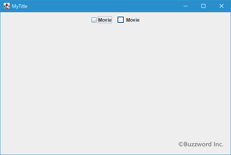Maximize the MyTitle window
Image resolution: width=231 pixels, height=155 pixels.
click(x=203, y=6)
